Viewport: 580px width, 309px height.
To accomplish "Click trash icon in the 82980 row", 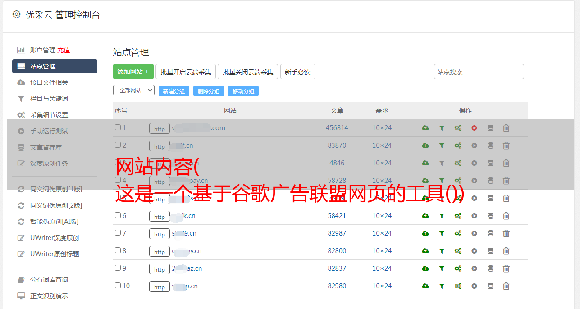I will pyautogui.click(x=506, y=286).
